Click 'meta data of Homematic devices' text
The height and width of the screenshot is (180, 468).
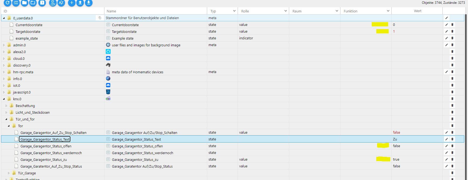(x=138, y=72)
